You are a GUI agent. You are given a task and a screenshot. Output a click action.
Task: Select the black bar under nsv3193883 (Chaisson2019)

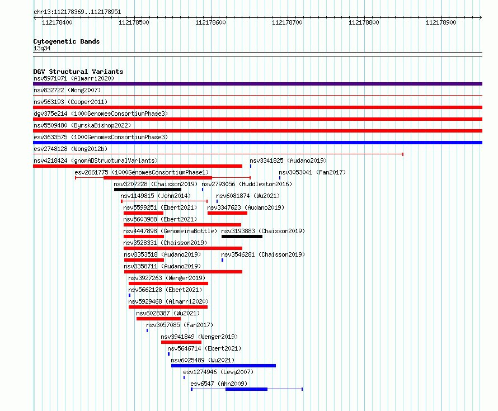pos(242,237)
